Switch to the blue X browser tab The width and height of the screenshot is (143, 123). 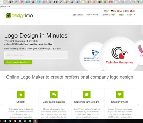[x=27, y=2]
